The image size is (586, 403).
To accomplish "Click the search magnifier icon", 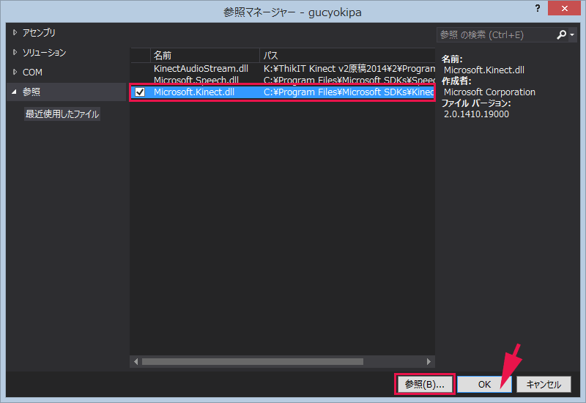I will point(561,34).
